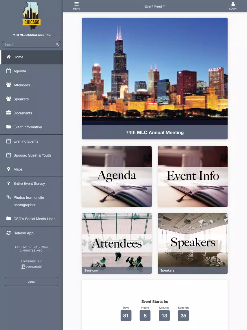Open Attendees from the sidebar
This screenshot has height=330, width=247.
coord(31,85)
